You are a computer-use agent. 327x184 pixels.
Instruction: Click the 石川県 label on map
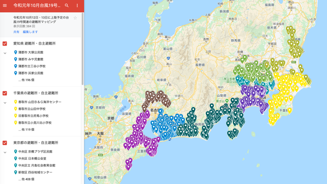[141, 57]
